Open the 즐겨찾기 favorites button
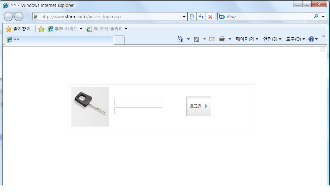 click(x=18, y=29)
